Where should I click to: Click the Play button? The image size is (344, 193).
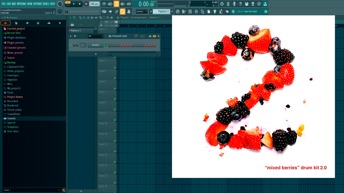point(74,4)
